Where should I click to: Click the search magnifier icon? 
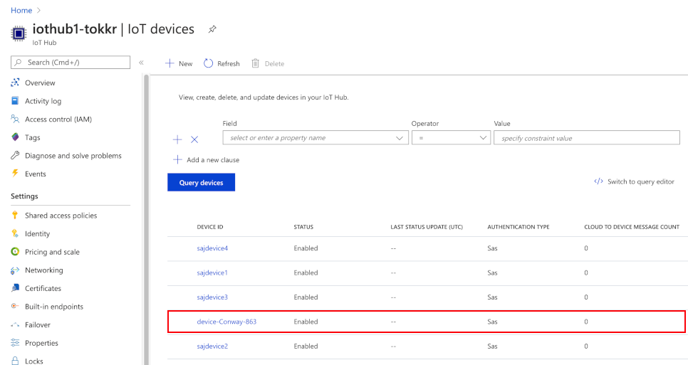click(19, 62)
